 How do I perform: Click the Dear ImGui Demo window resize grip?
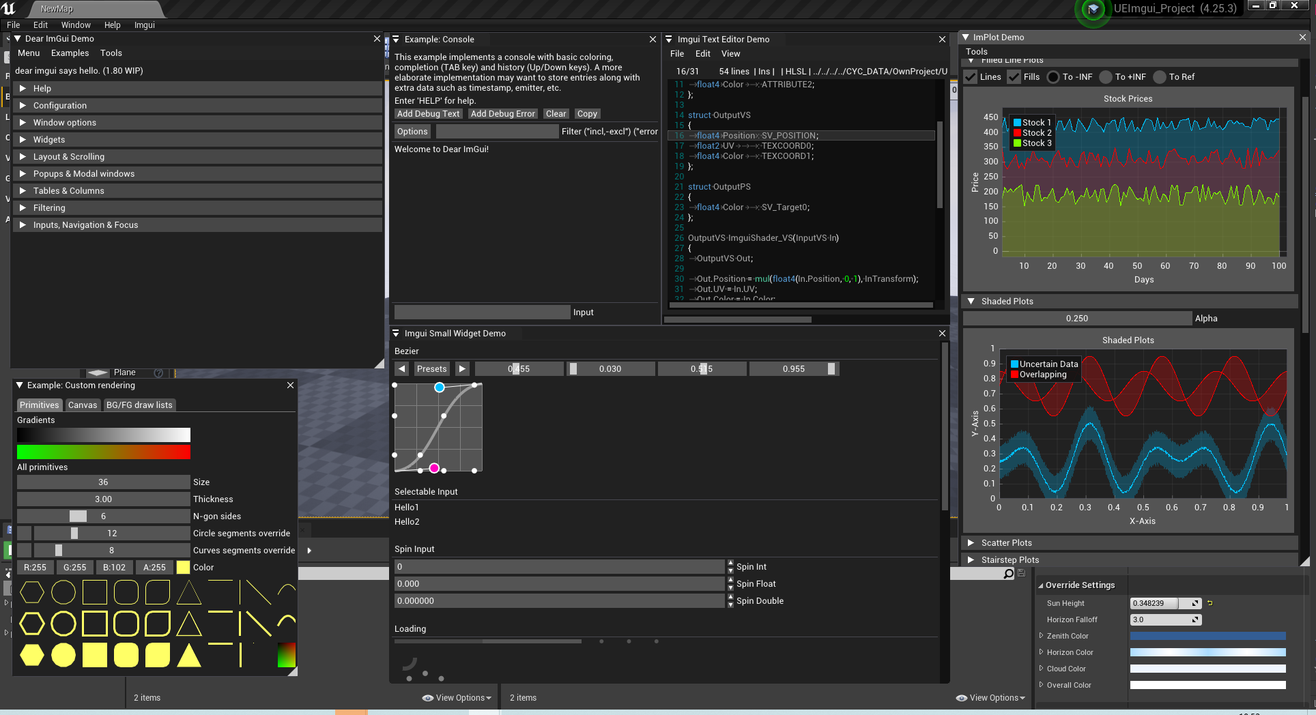click(x=380, y=364)
